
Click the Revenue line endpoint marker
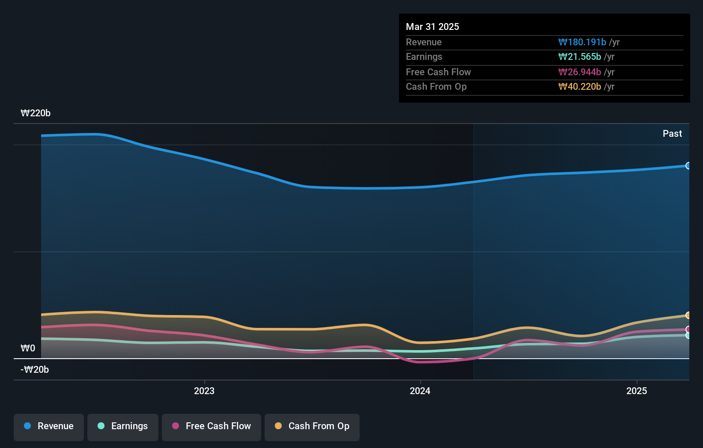[688, 166]
